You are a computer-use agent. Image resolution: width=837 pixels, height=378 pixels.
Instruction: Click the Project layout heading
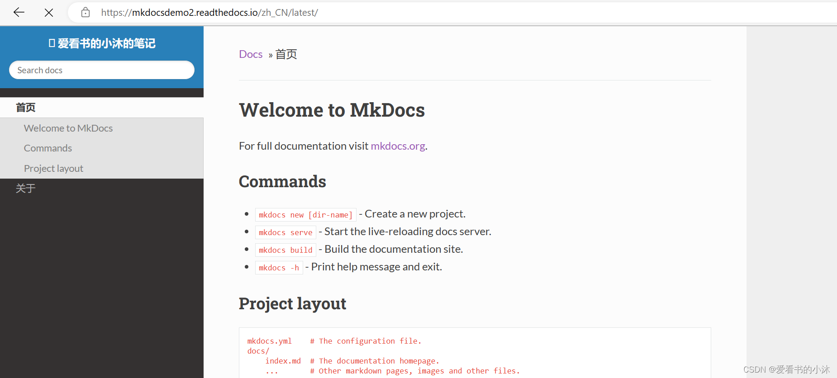(x=292, y=303)
